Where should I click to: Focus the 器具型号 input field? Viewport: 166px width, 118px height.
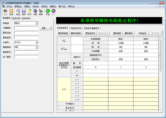pos(26,38)
